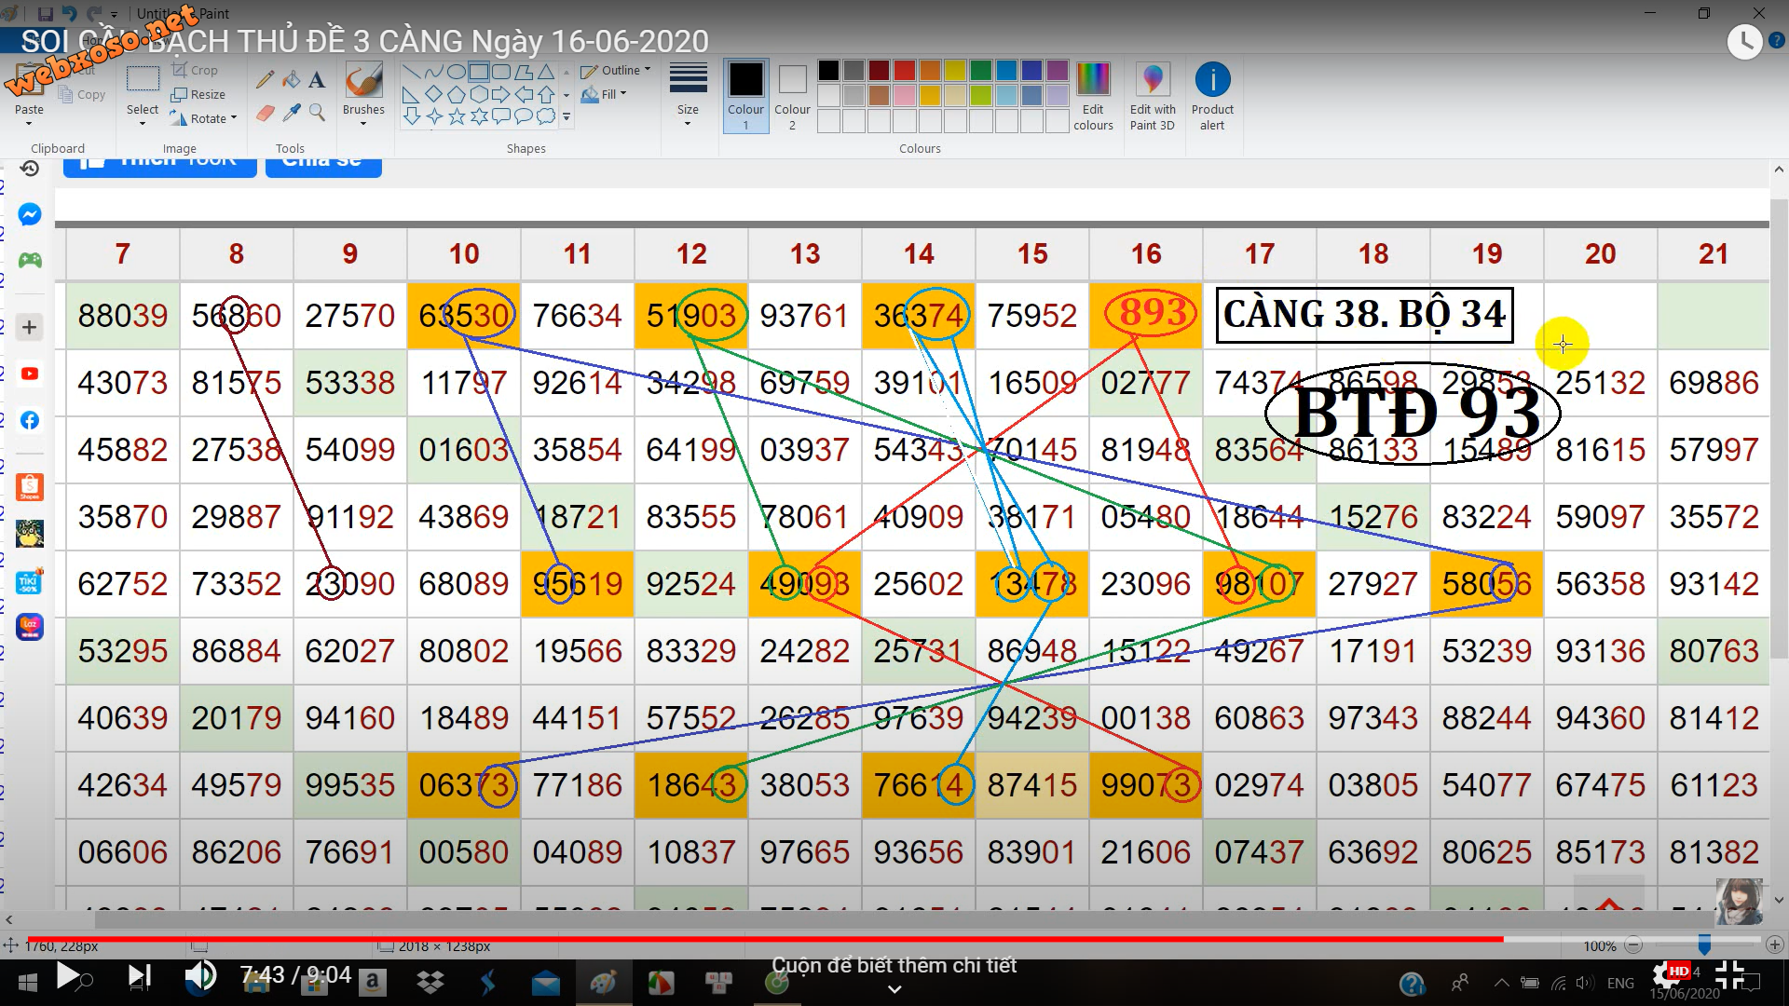Expand the Select dropdown arrow
This screenshot has width=1789, height=1006.
[143, 124]
